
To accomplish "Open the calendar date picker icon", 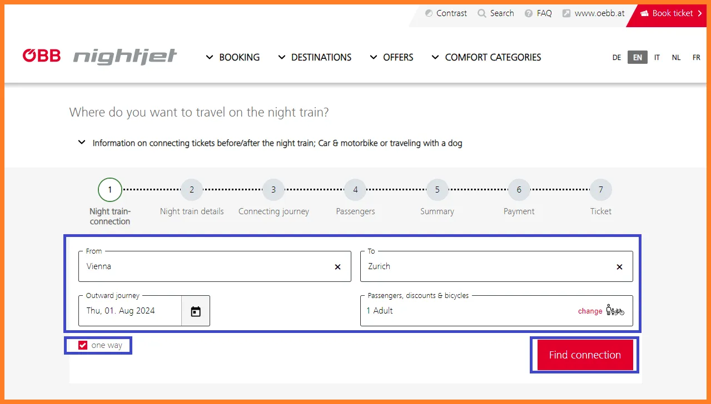I will tap(196, 311).
